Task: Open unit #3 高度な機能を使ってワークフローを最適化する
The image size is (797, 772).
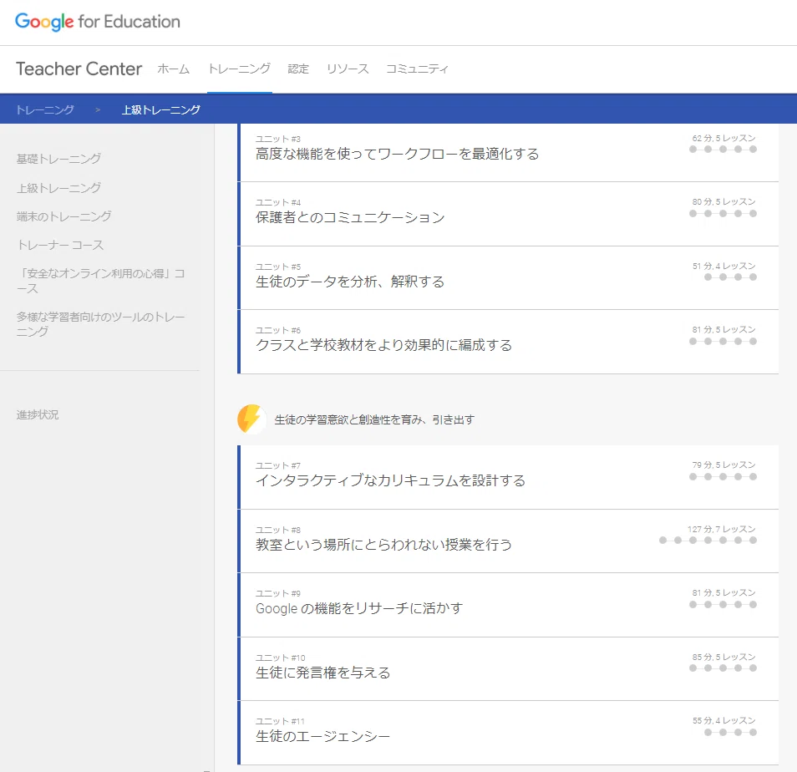Action: coord(509,151)
